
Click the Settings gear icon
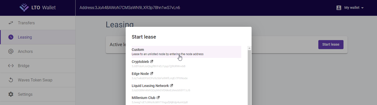tap(11, 94)
